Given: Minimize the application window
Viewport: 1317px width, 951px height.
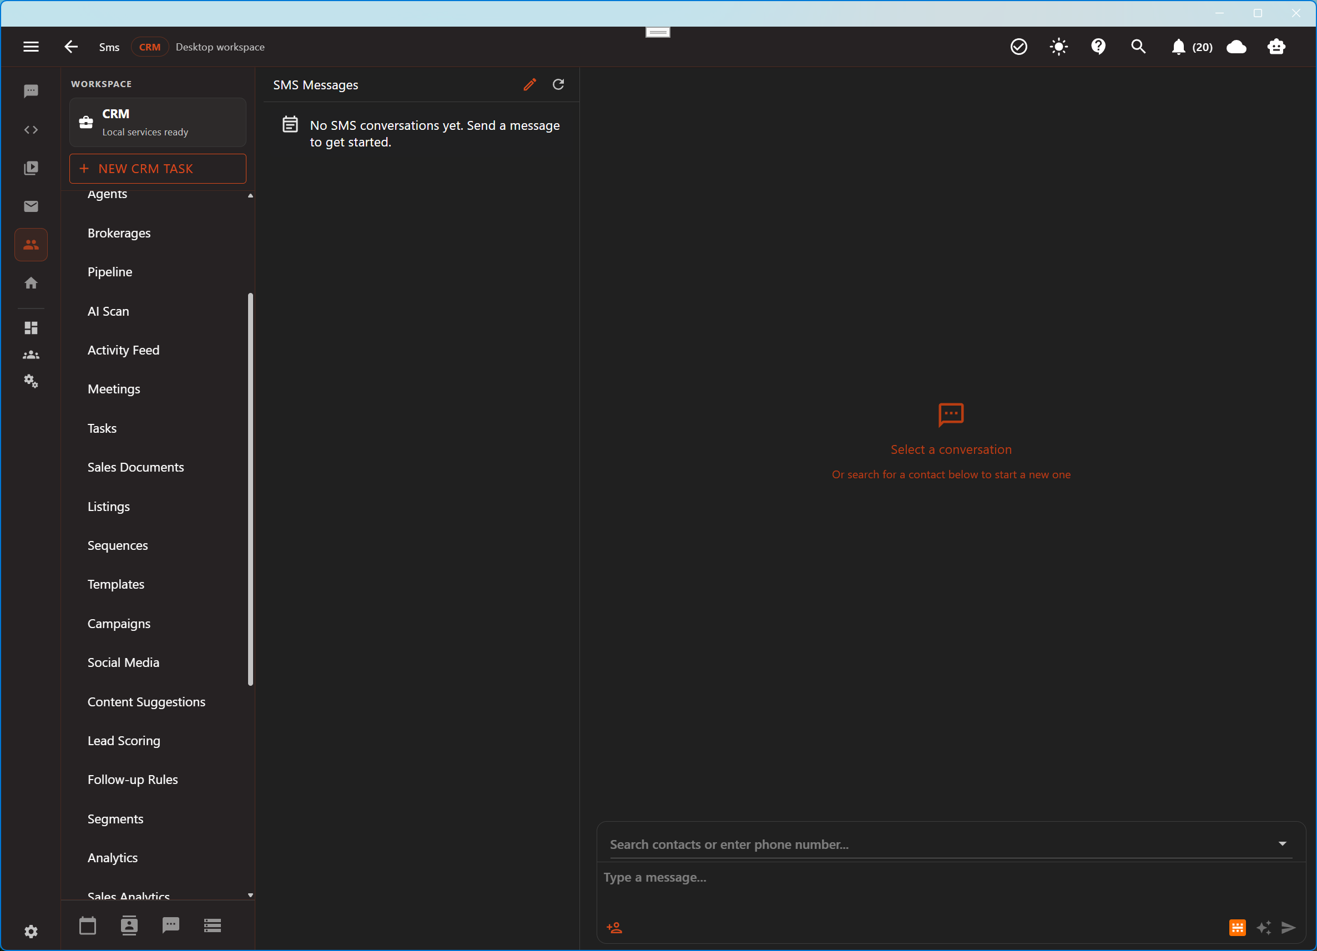Looking at the screenshot, I should click(x=1219, y=13).
